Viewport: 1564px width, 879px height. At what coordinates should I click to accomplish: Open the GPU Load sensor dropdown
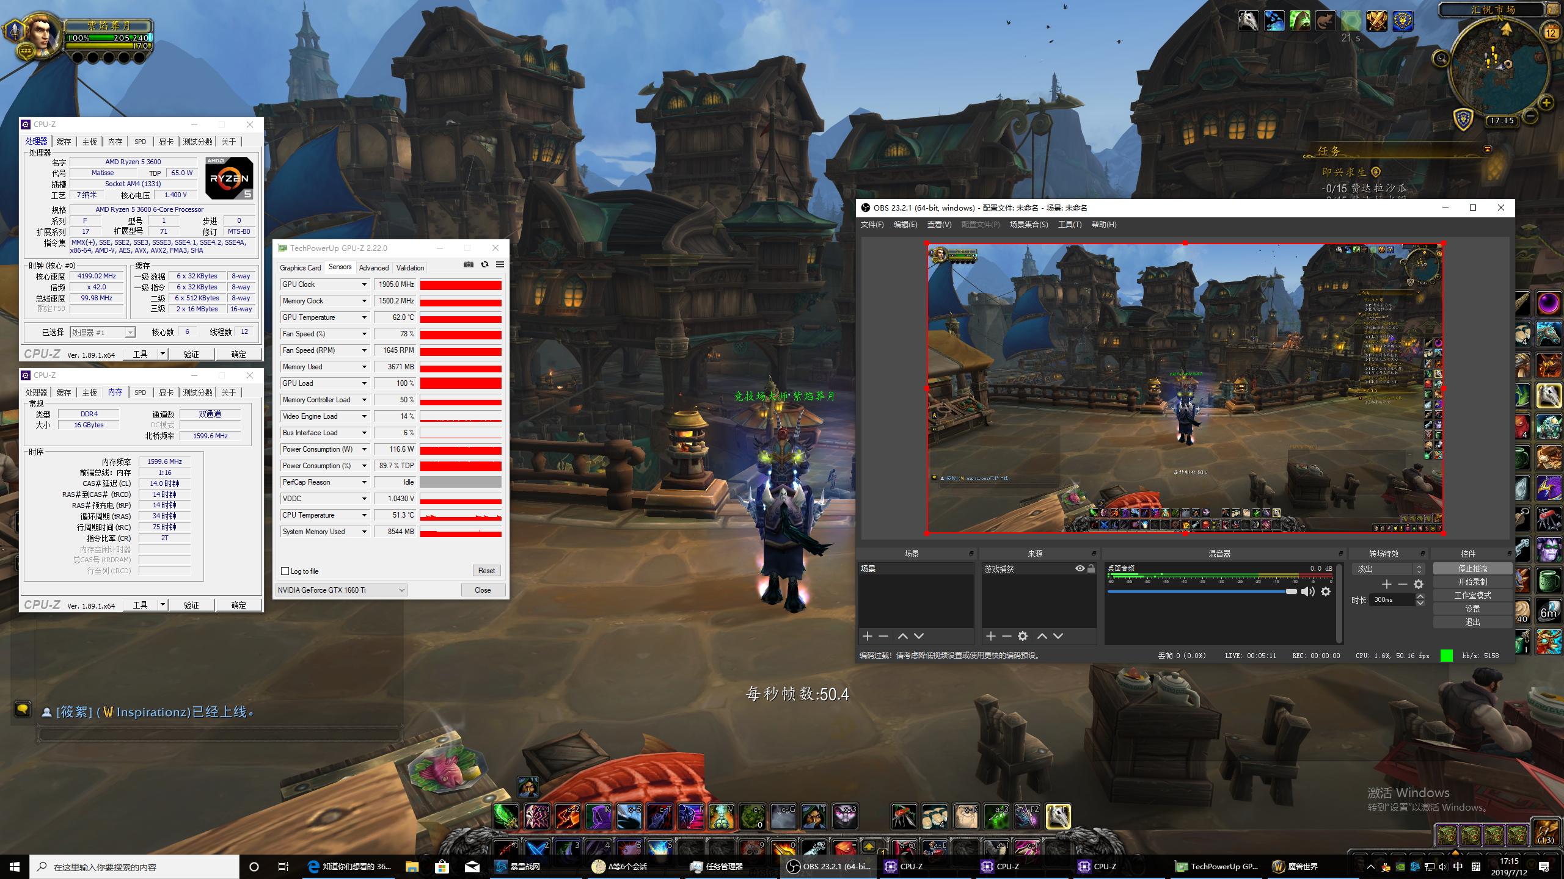[x=364, y=383]
